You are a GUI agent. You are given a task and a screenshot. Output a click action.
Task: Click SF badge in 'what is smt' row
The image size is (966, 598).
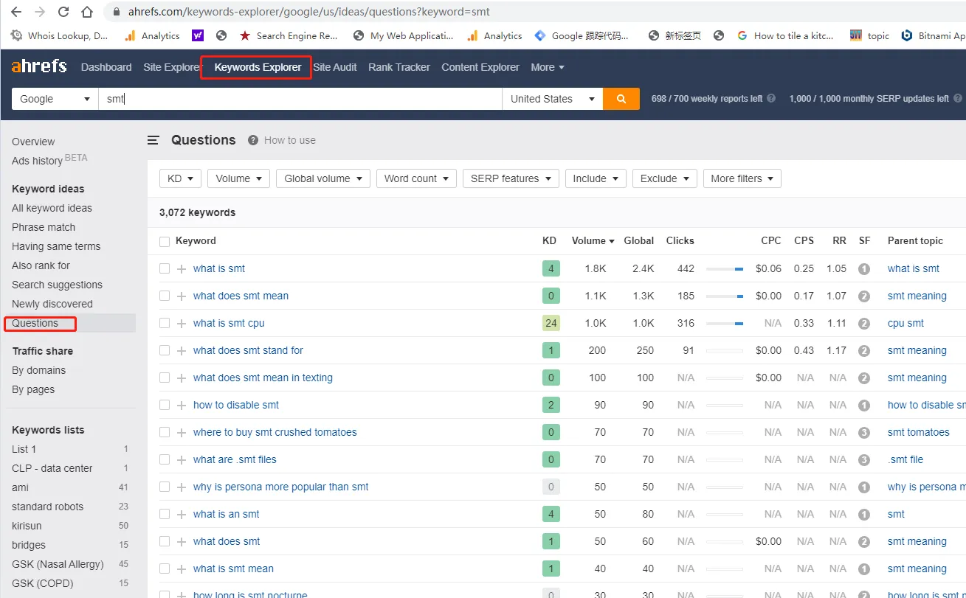tap(864, 269)
